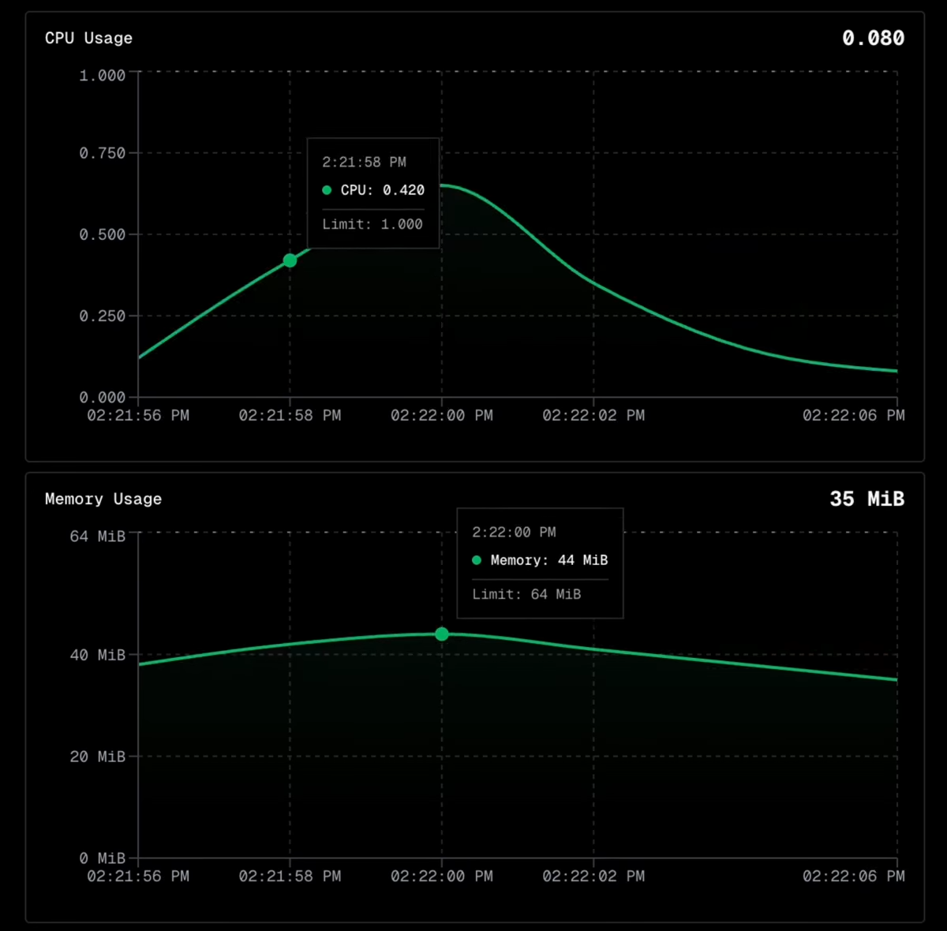
Task: Click the Limit: 64 MiB row in Memory tooltip
Action: click(x=526, y=594)
